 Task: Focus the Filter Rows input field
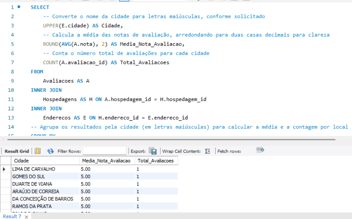click(105, 151)
